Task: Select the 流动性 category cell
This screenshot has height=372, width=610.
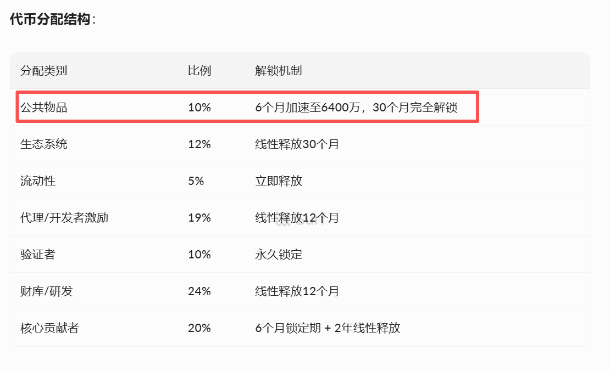Action: [x=38, y=181]
